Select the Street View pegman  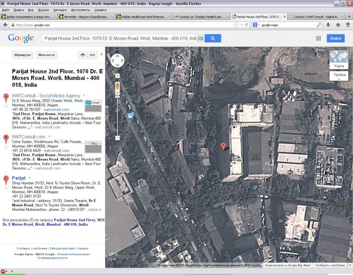click(118, 86)
